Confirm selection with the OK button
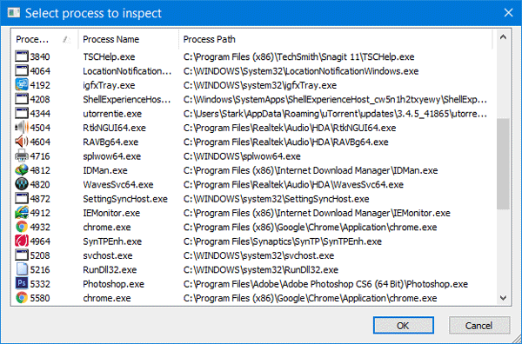The height and width of the screenshot is (344, 522). pos(403,325)
